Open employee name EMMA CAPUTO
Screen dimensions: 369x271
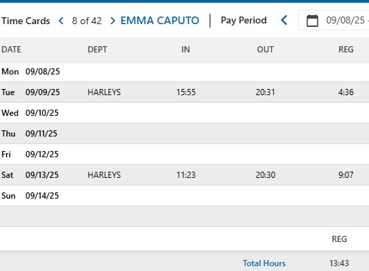pos(160,21)
